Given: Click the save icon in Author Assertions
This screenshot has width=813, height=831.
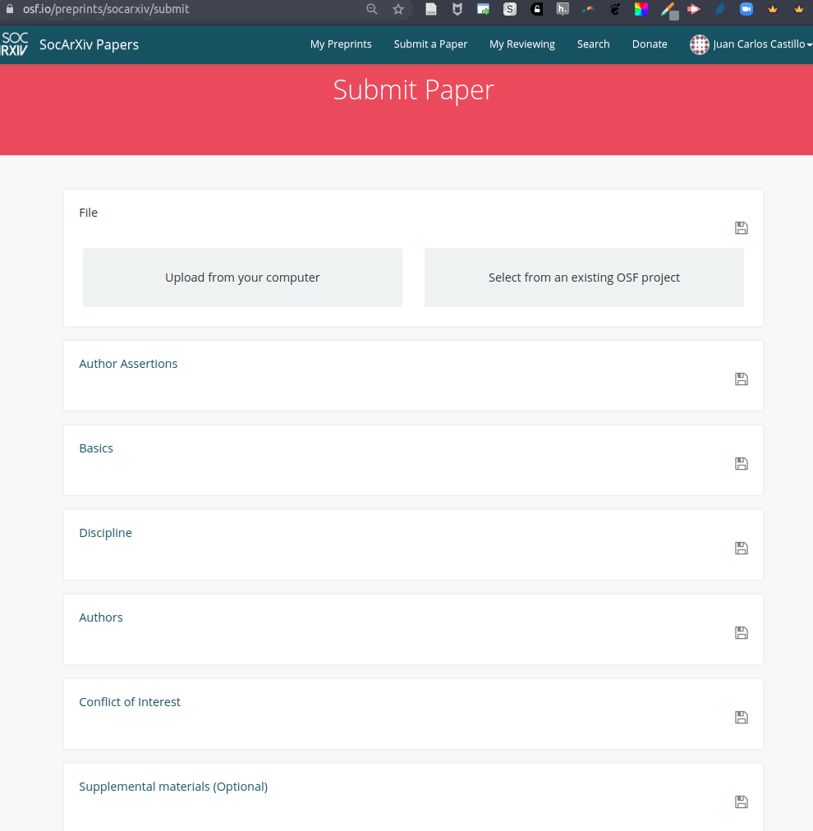Looking at the screenshot, I should (x=741, y=379).
